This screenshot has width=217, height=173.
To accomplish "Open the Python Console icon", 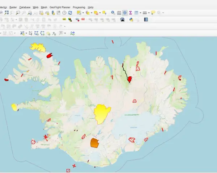I will [131, 19].
